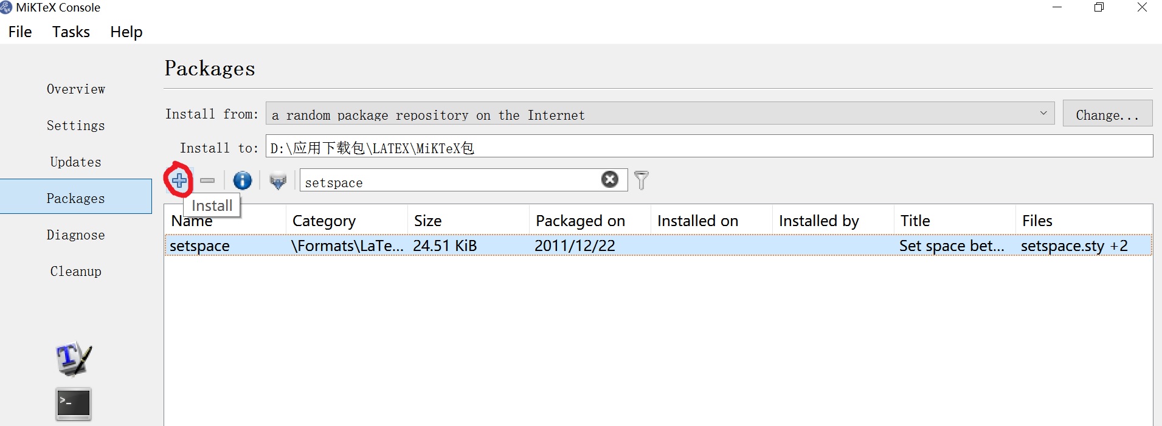
Task: Open the command prompt terminal icon
Action: click(x=74, y=404)
